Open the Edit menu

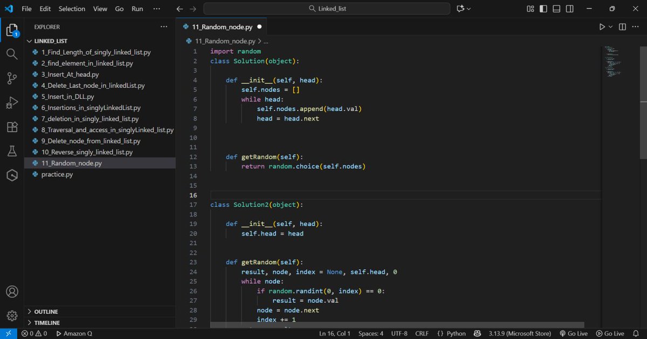(x=45, y=9)
